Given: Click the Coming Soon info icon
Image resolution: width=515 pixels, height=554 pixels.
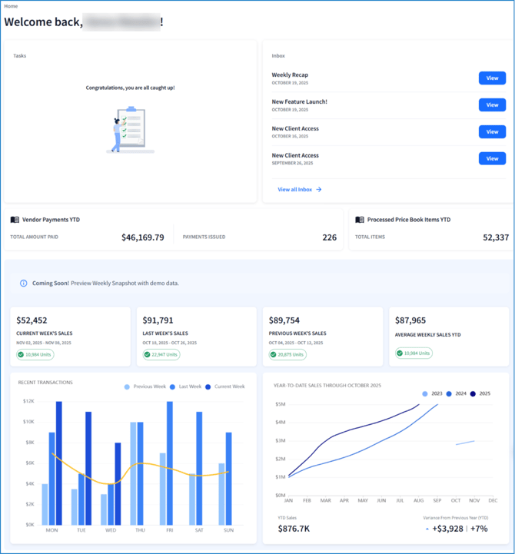Looking at the screenshot, I should 24,284.
